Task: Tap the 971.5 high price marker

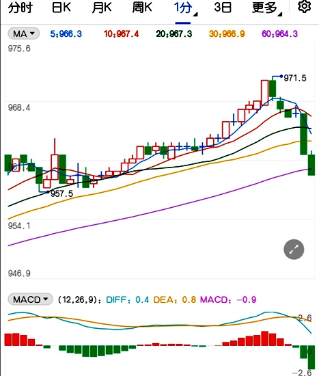Action: click(295, 78)
